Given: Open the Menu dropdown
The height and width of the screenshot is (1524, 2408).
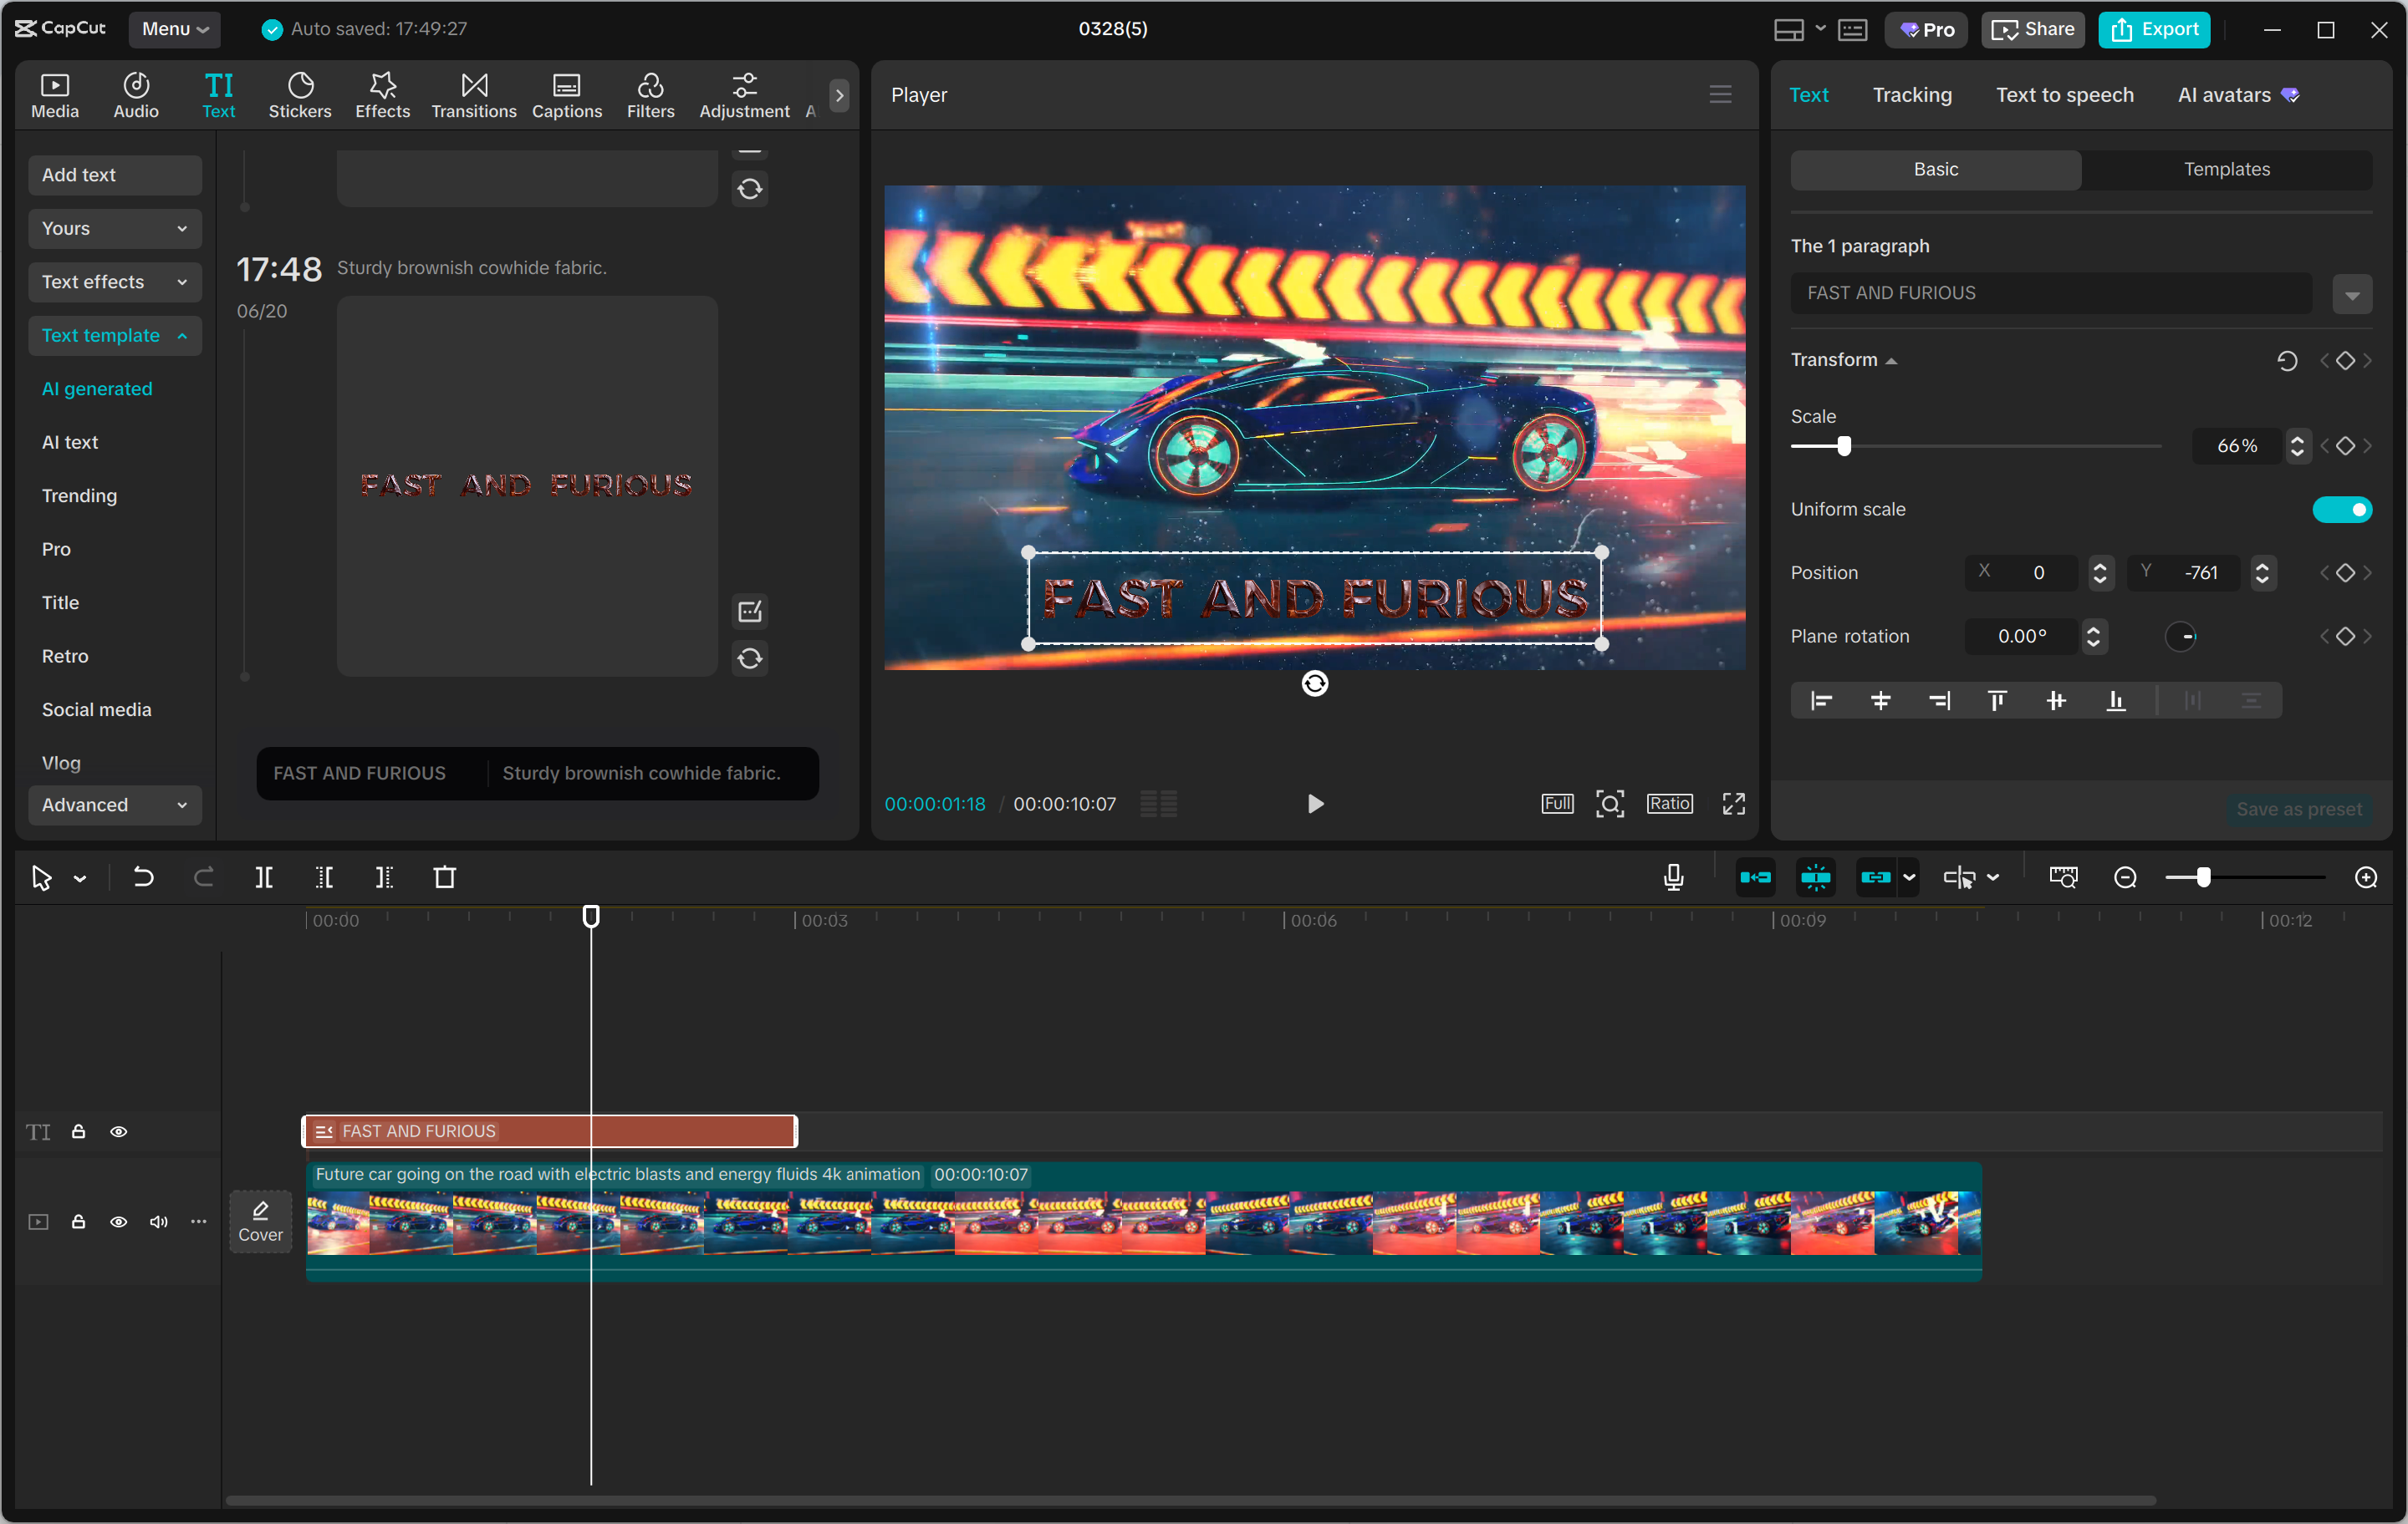Looking at the screenshot, I should (x=174, y=29).
